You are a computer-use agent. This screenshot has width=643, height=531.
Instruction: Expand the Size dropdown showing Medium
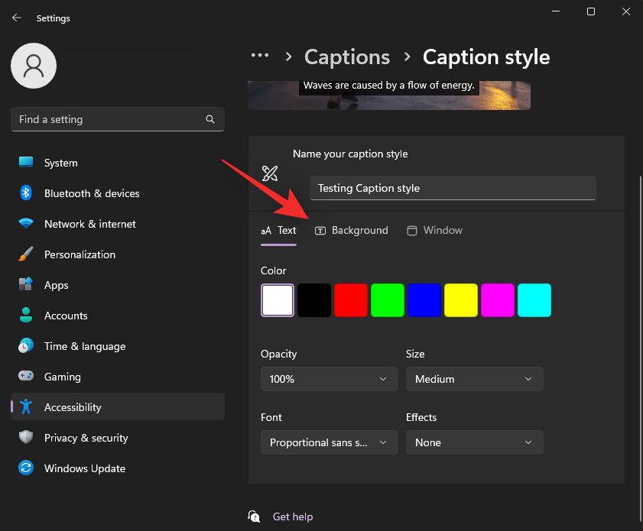474,379
